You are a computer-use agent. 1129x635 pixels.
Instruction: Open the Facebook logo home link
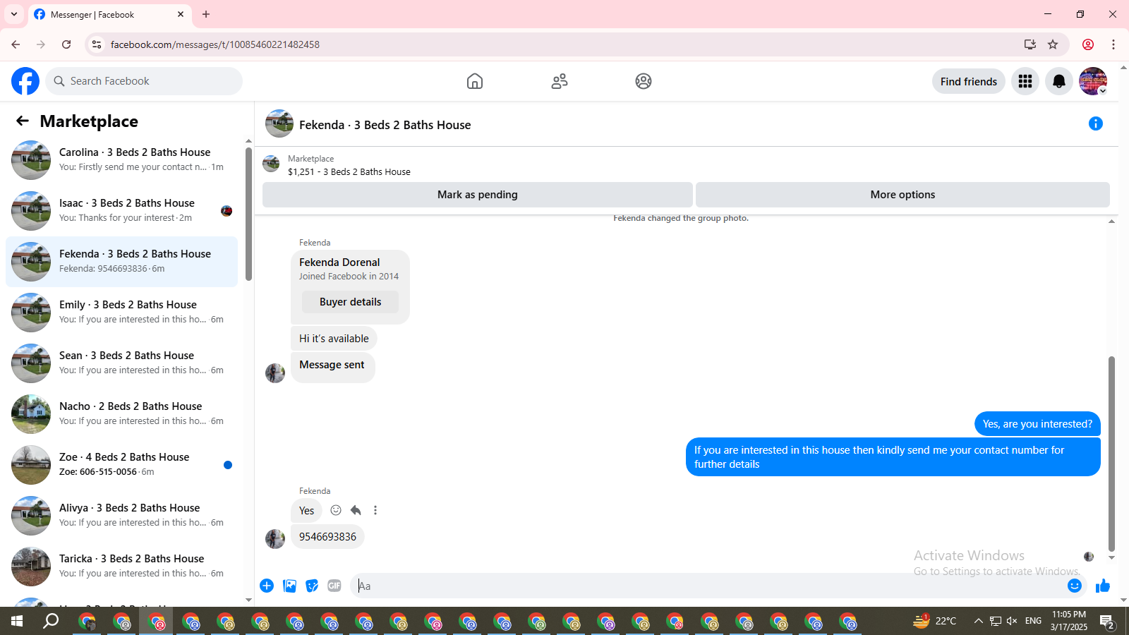click(x=25, y=81)
